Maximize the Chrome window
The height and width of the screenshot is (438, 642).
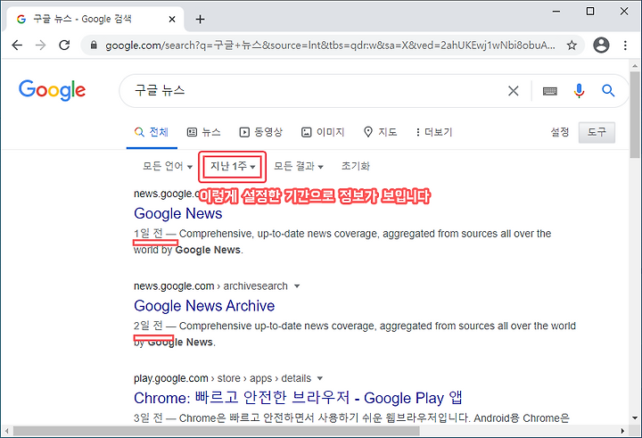pyautogui.click(x=590, y=11)
